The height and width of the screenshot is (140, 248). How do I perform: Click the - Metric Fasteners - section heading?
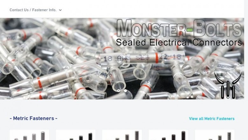33,118
